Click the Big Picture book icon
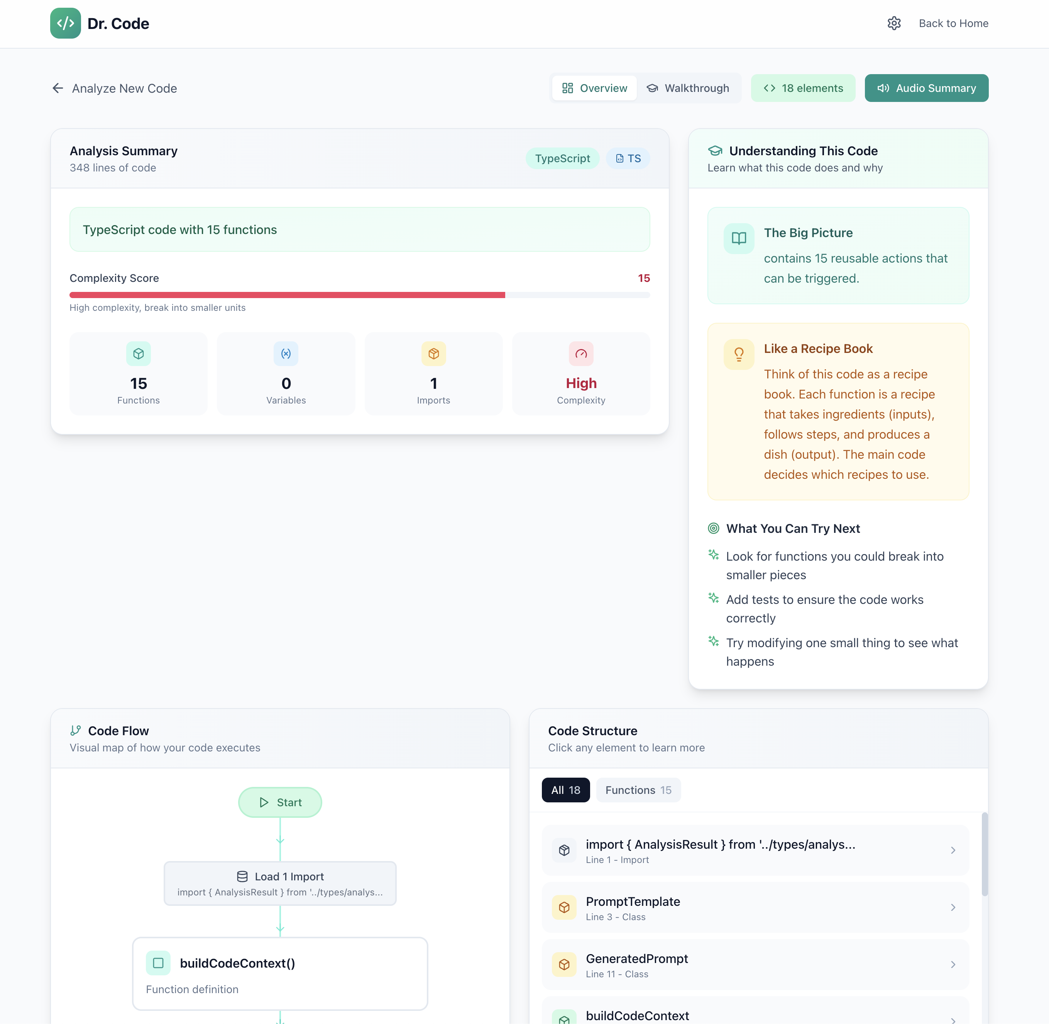This screenshot has width=1049, height=1024. (739, 238)
